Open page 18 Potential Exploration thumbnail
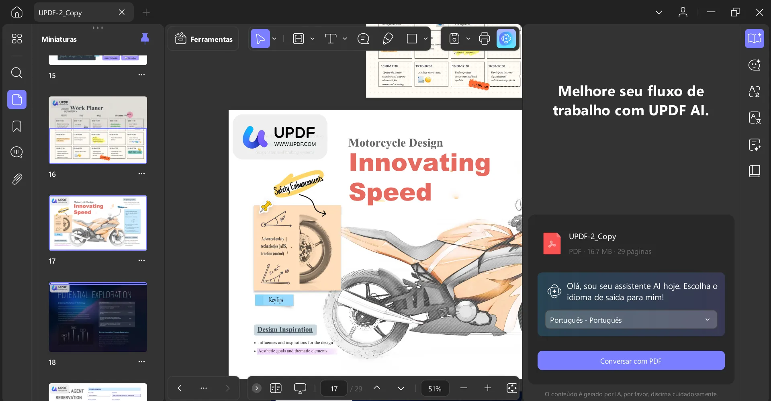Viewport: 771px width, 401px height. [98, 317]
